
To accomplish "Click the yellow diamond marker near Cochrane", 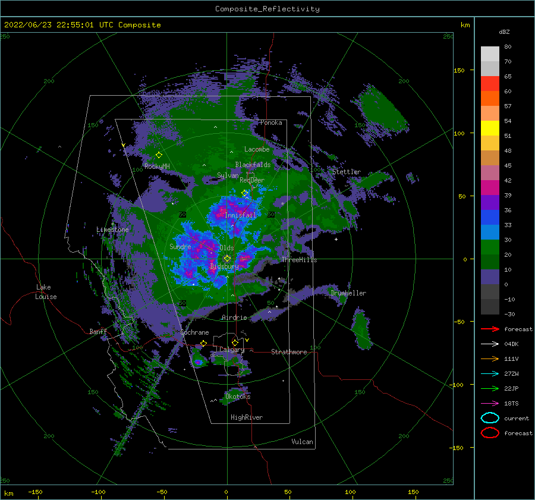I will click(203, 344).
